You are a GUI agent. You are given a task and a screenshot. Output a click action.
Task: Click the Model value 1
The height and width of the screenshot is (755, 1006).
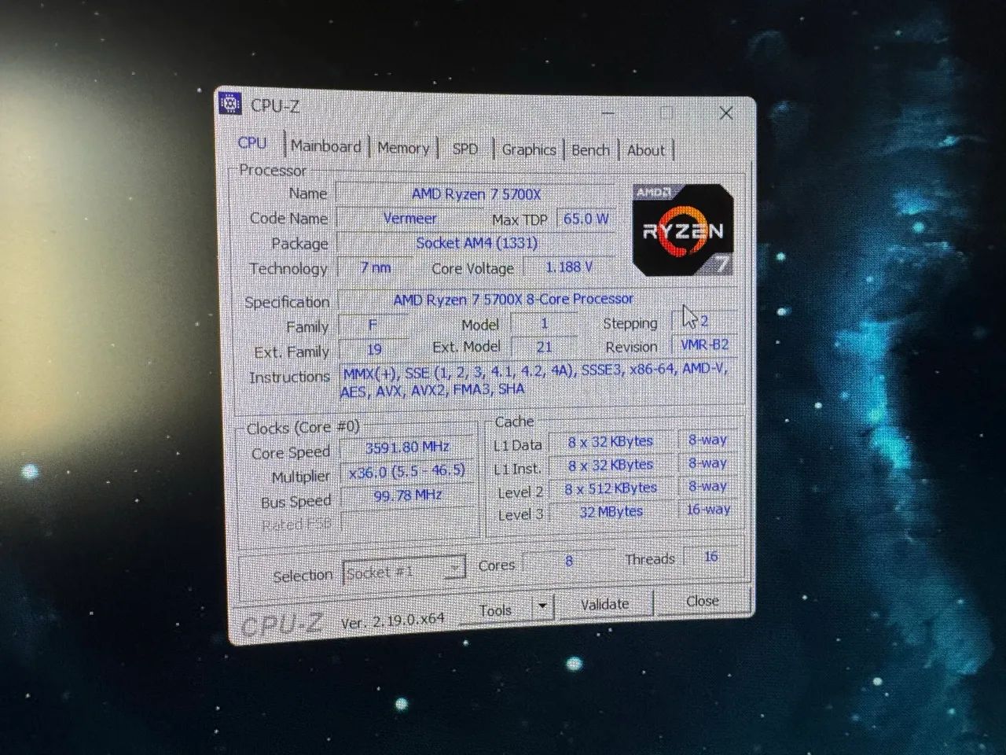tap(544, 323)
